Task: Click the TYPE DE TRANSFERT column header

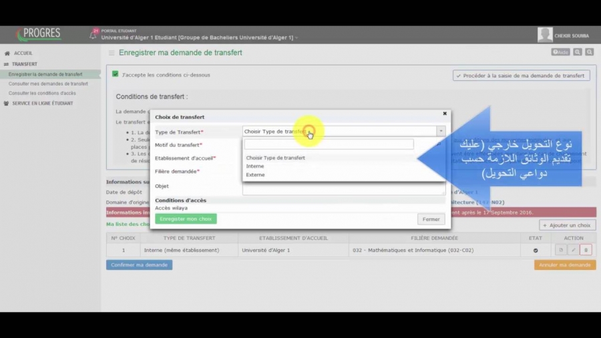Action: 190,238
